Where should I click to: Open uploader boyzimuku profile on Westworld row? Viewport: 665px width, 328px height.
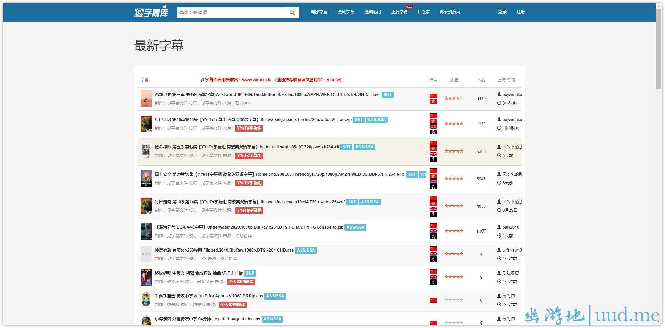pos(512,95)
